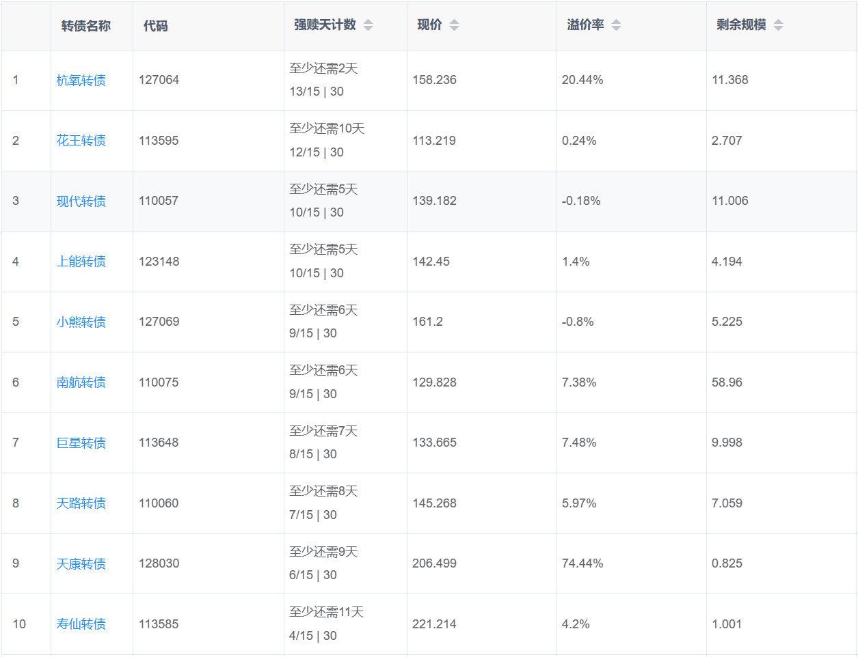The image size is (858, 657).
Task: Select the 寿仙转债 link
Action: tap(81, 624)
